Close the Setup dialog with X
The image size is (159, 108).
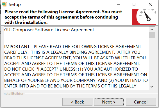click(x=150, y=4)
